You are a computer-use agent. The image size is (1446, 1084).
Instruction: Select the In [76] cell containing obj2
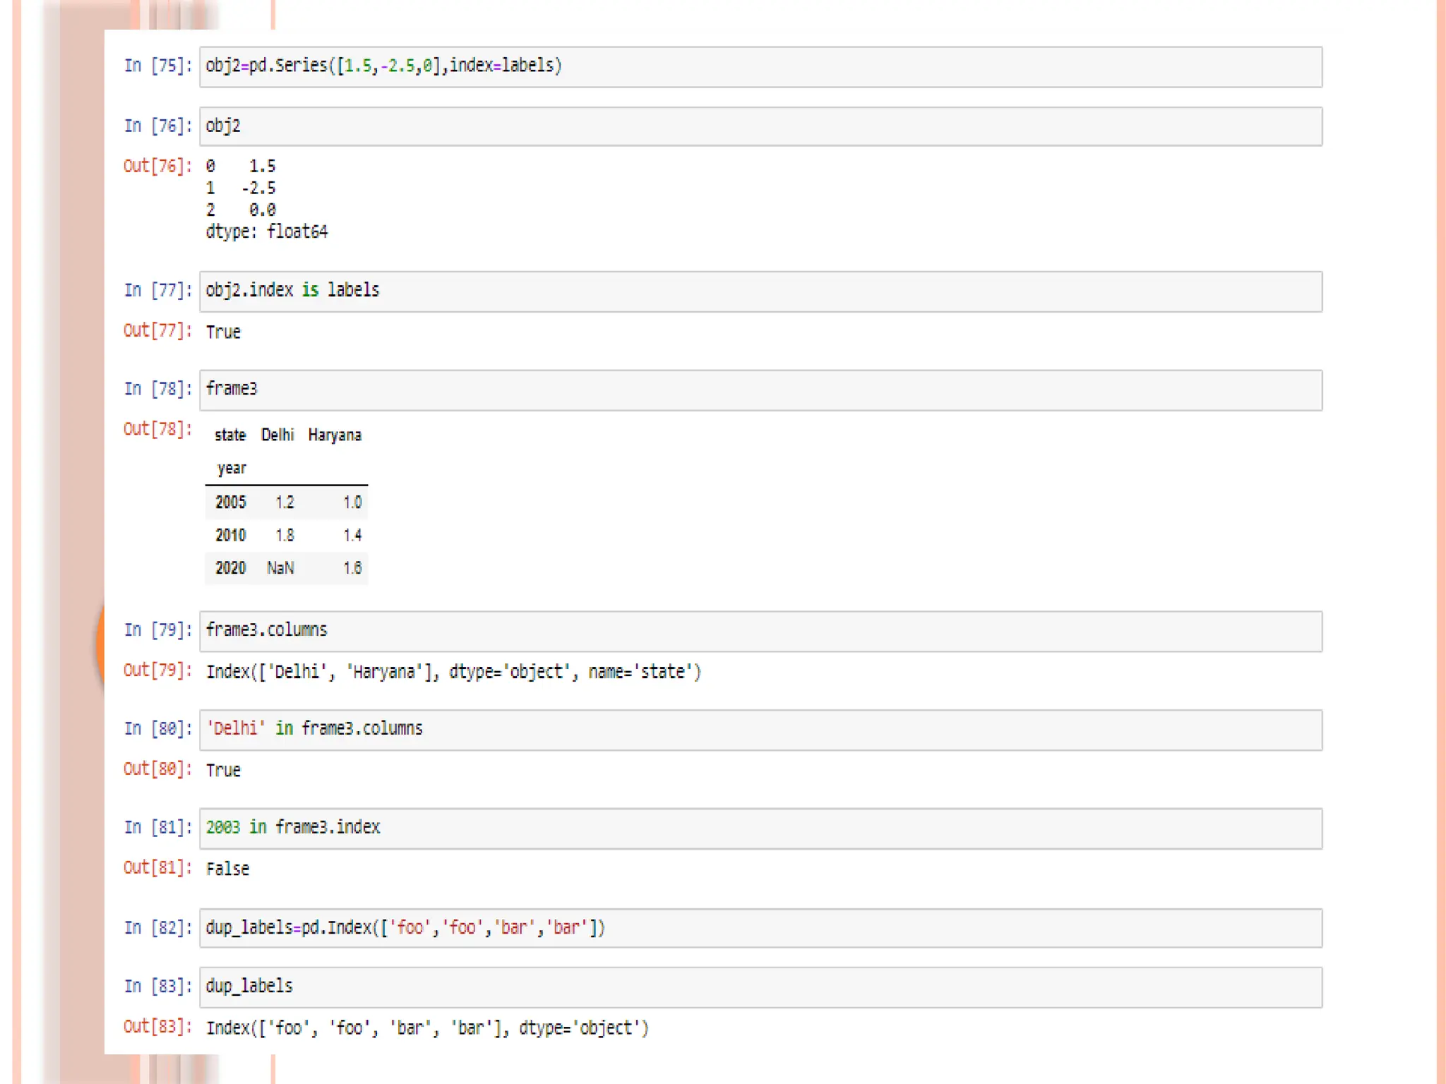pos(760,126)
